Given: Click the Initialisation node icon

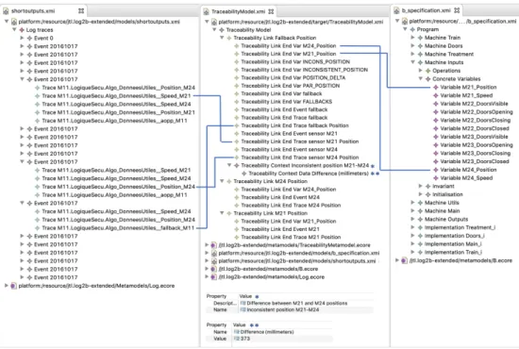Looking at the screenshot, I should click(x=428, y=194).
